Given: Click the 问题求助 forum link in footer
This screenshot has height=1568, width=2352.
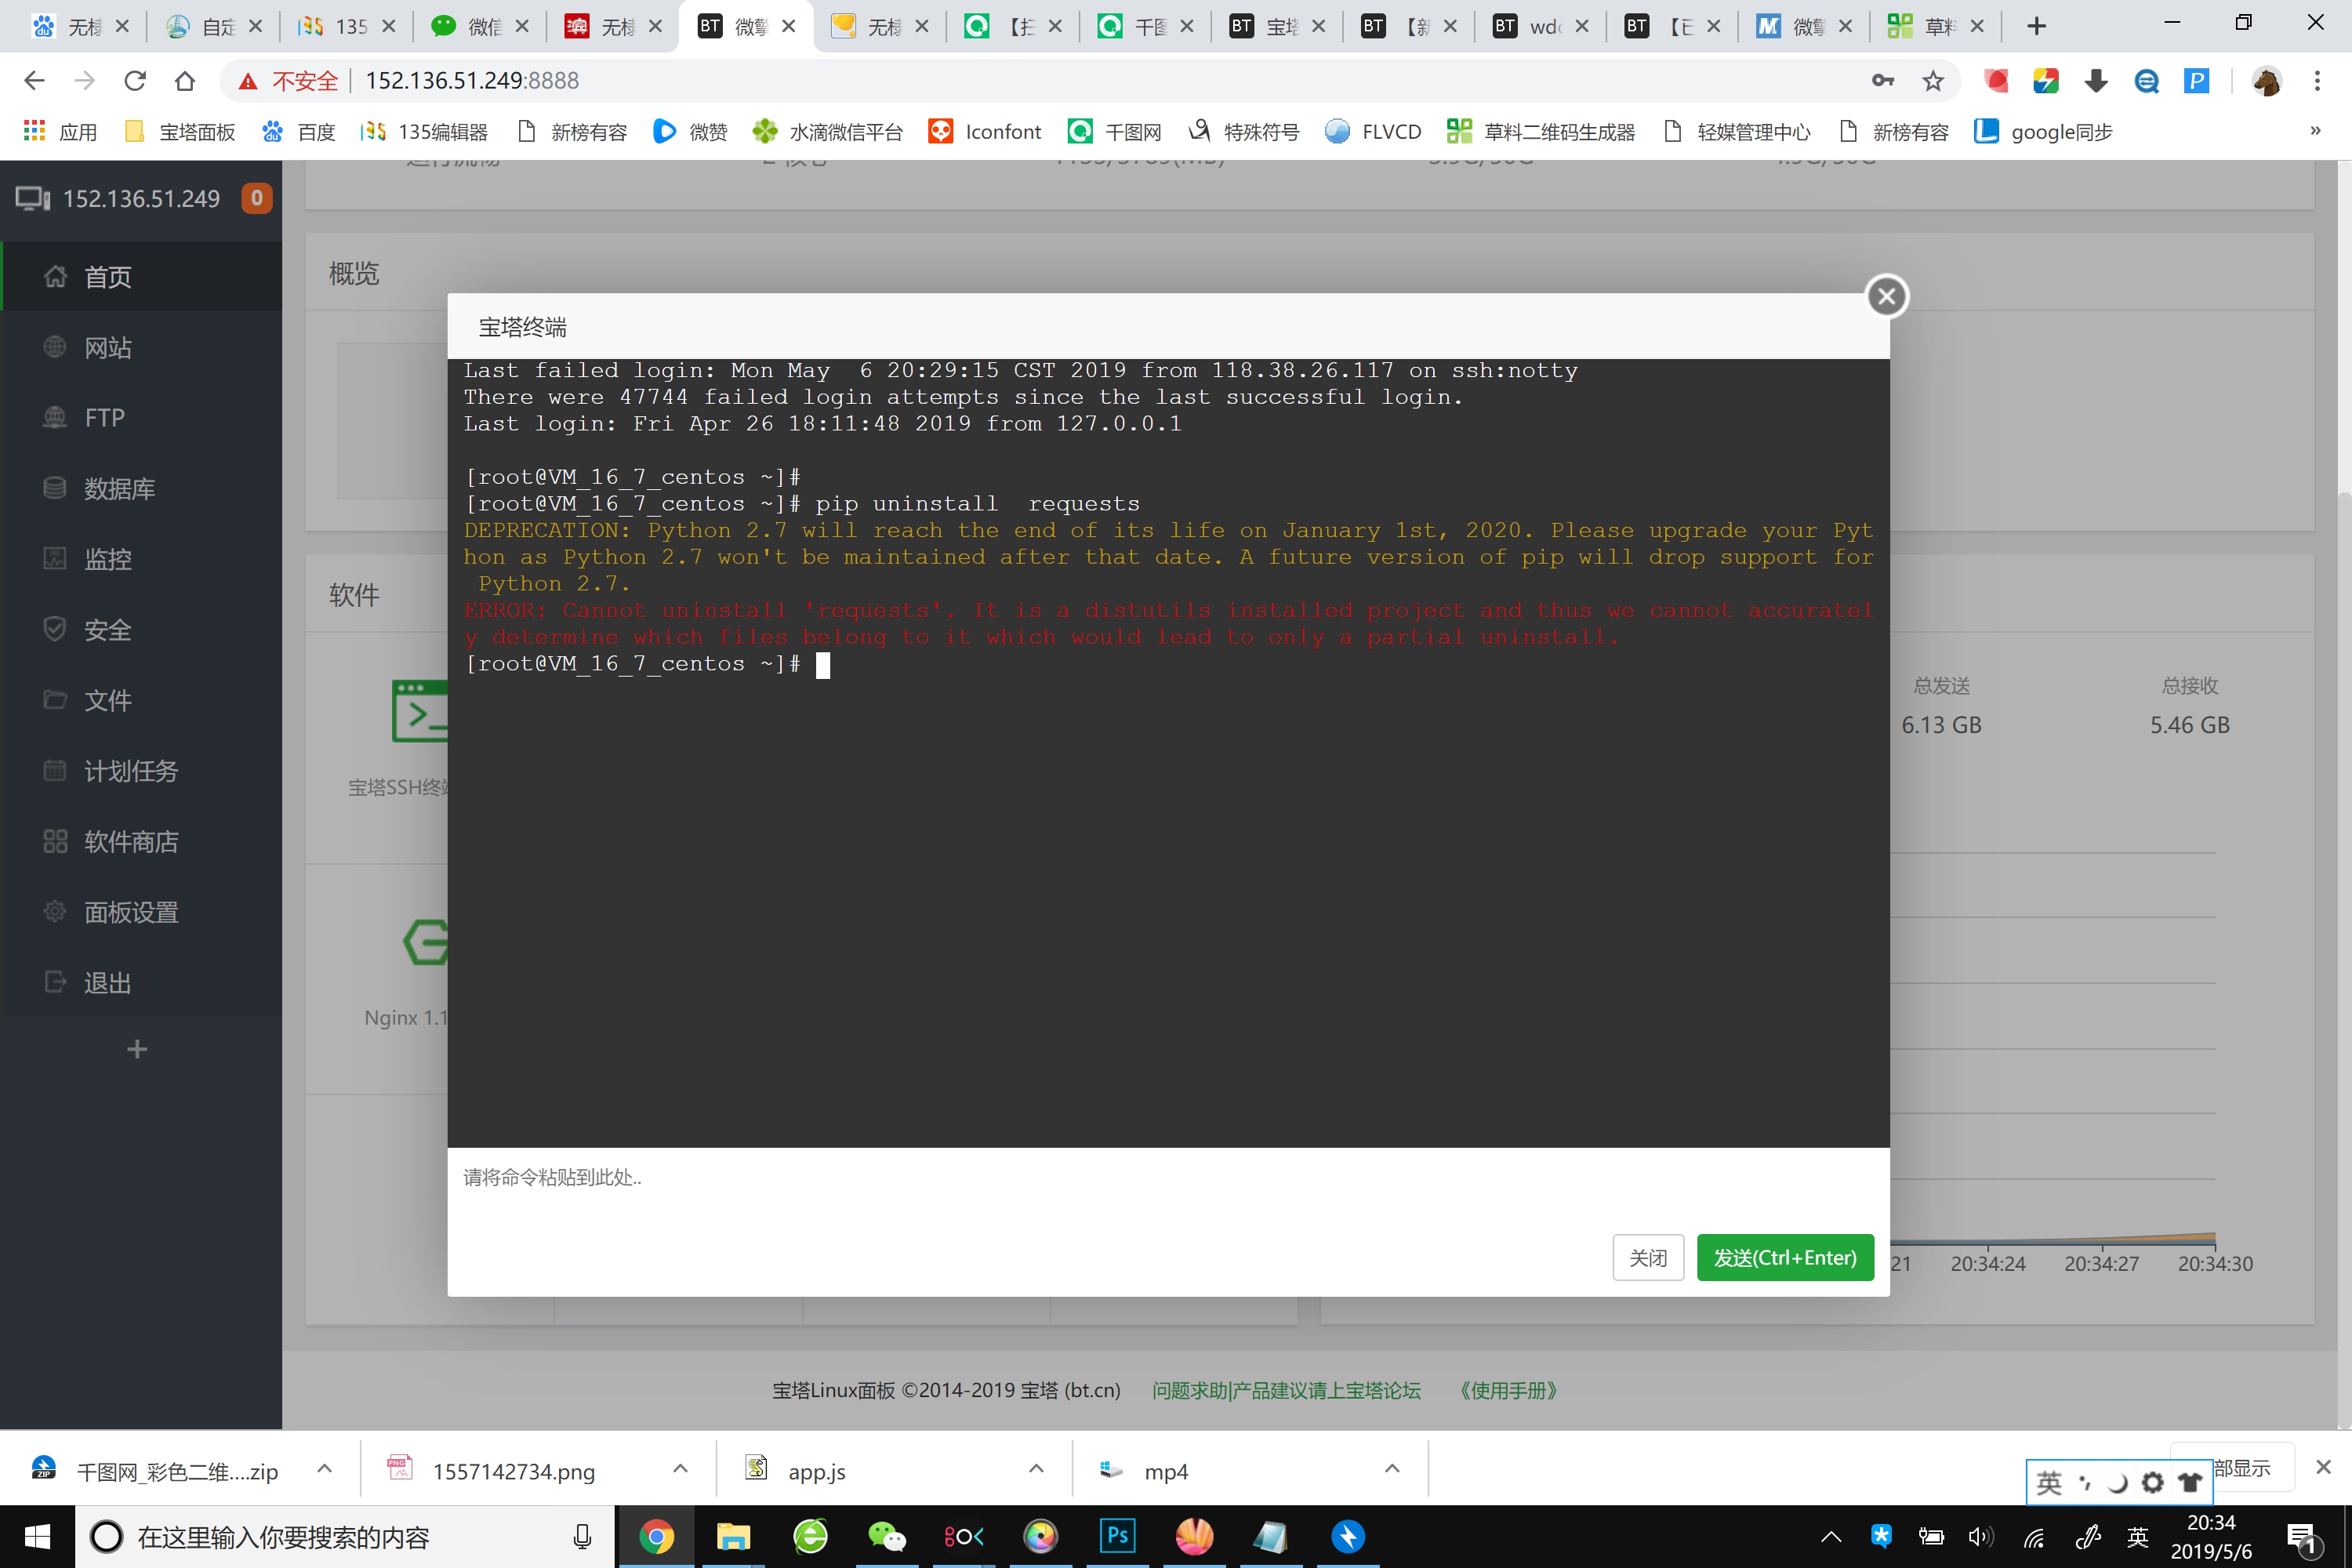Looking at the screenshot, I should [1286, 1390].
